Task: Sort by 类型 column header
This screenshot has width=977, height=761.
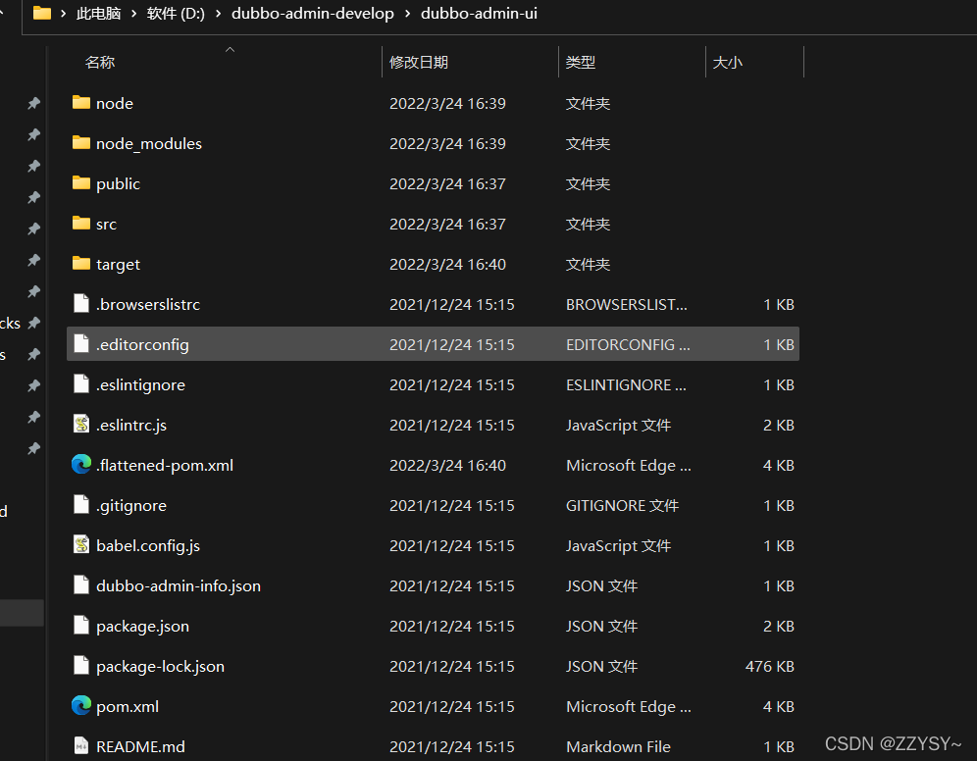Action: coord(581,63)
